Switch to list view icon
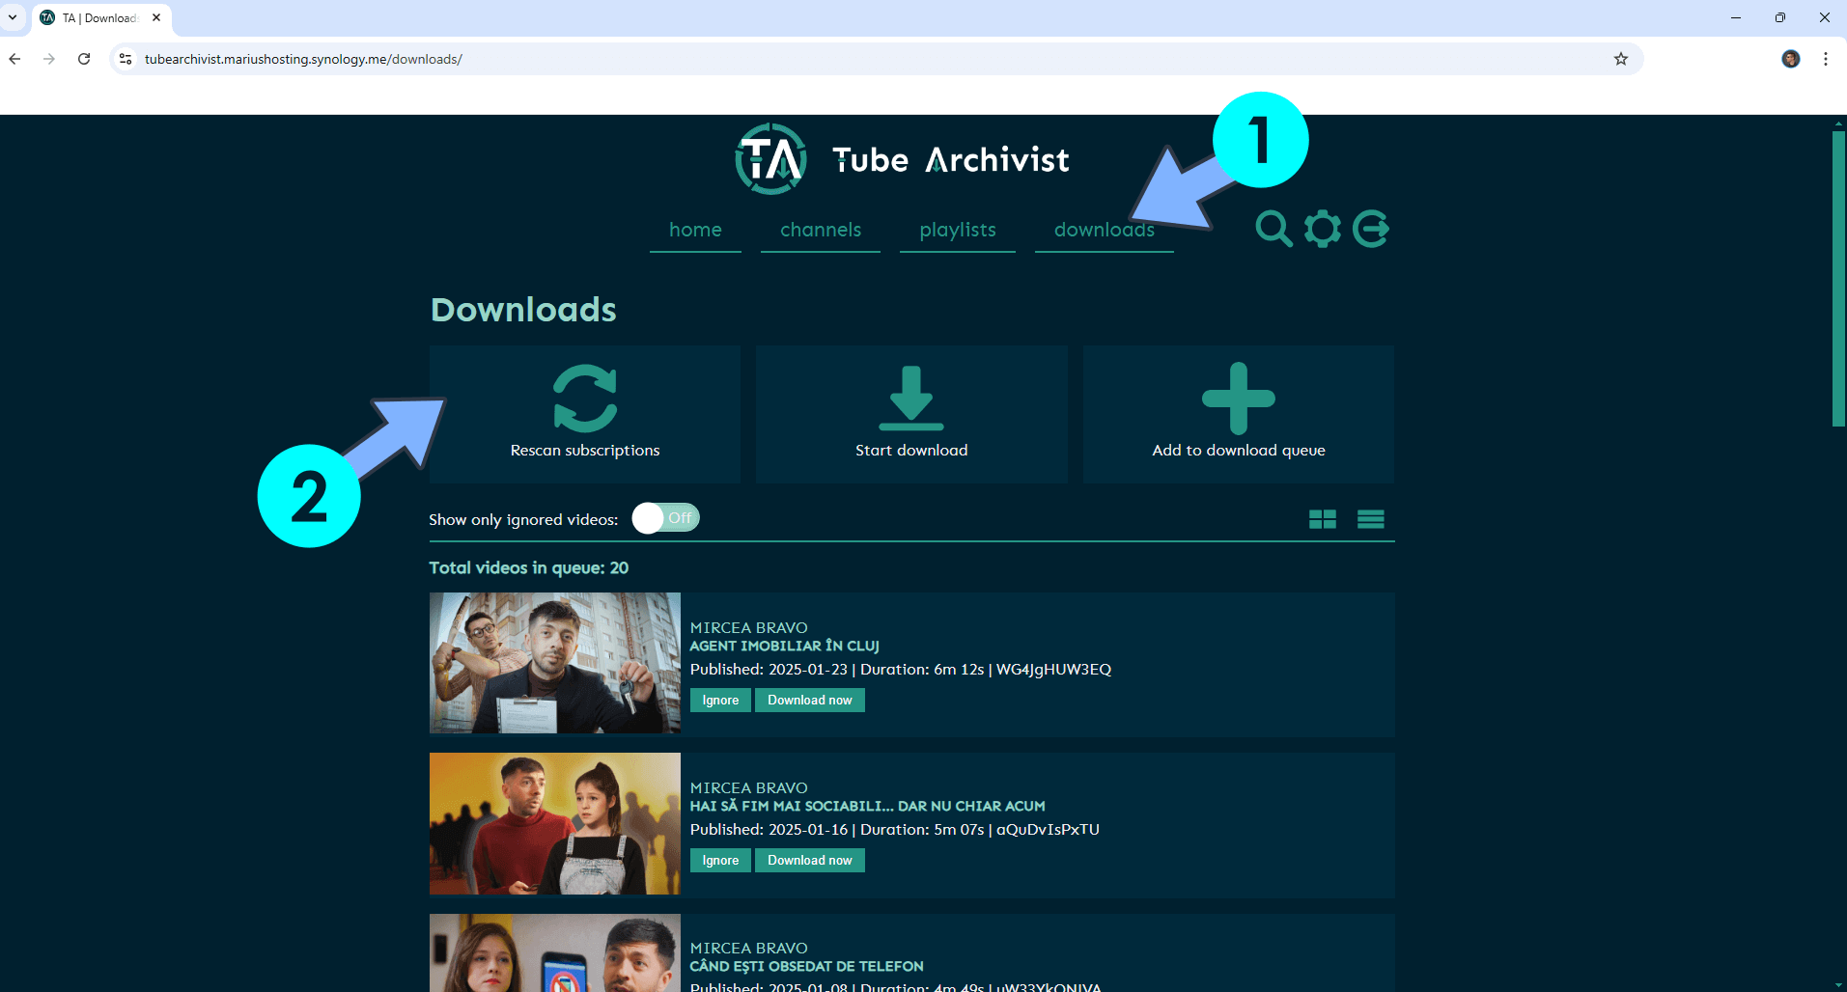This screenshot has width=1847, height=992. click(x=1371, y=519)
